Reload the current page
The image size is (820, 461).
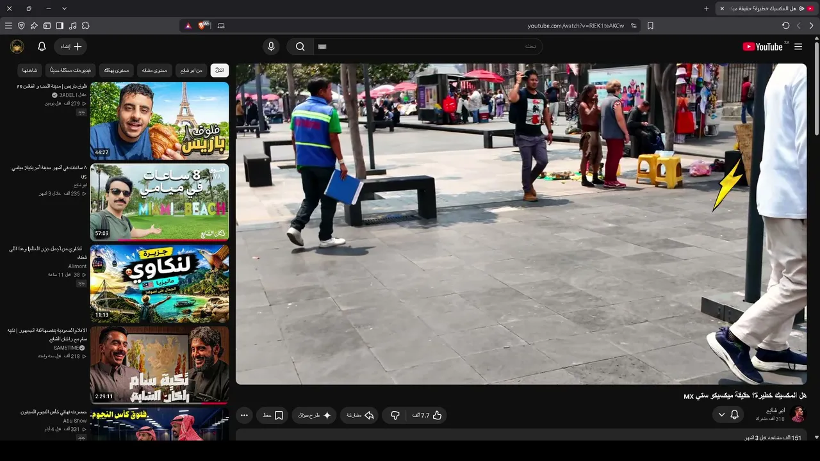[x=786, y=26]
